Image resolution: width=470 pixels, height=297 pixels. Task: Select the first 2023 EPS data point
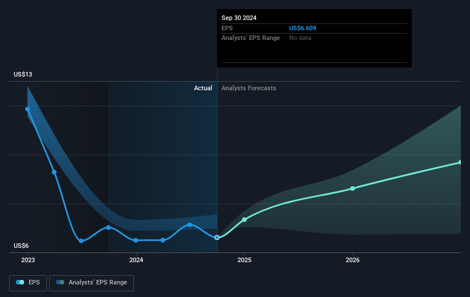click(27, 109)
